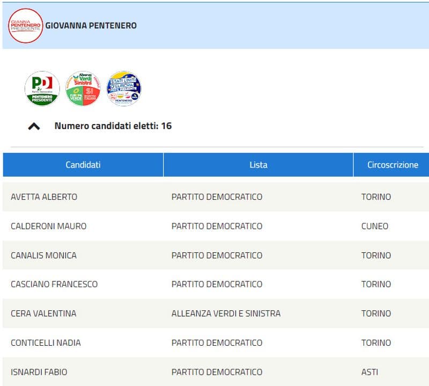Select the Partito Democratico party logo
Screen dimensions: 429x386
[42, 89]
